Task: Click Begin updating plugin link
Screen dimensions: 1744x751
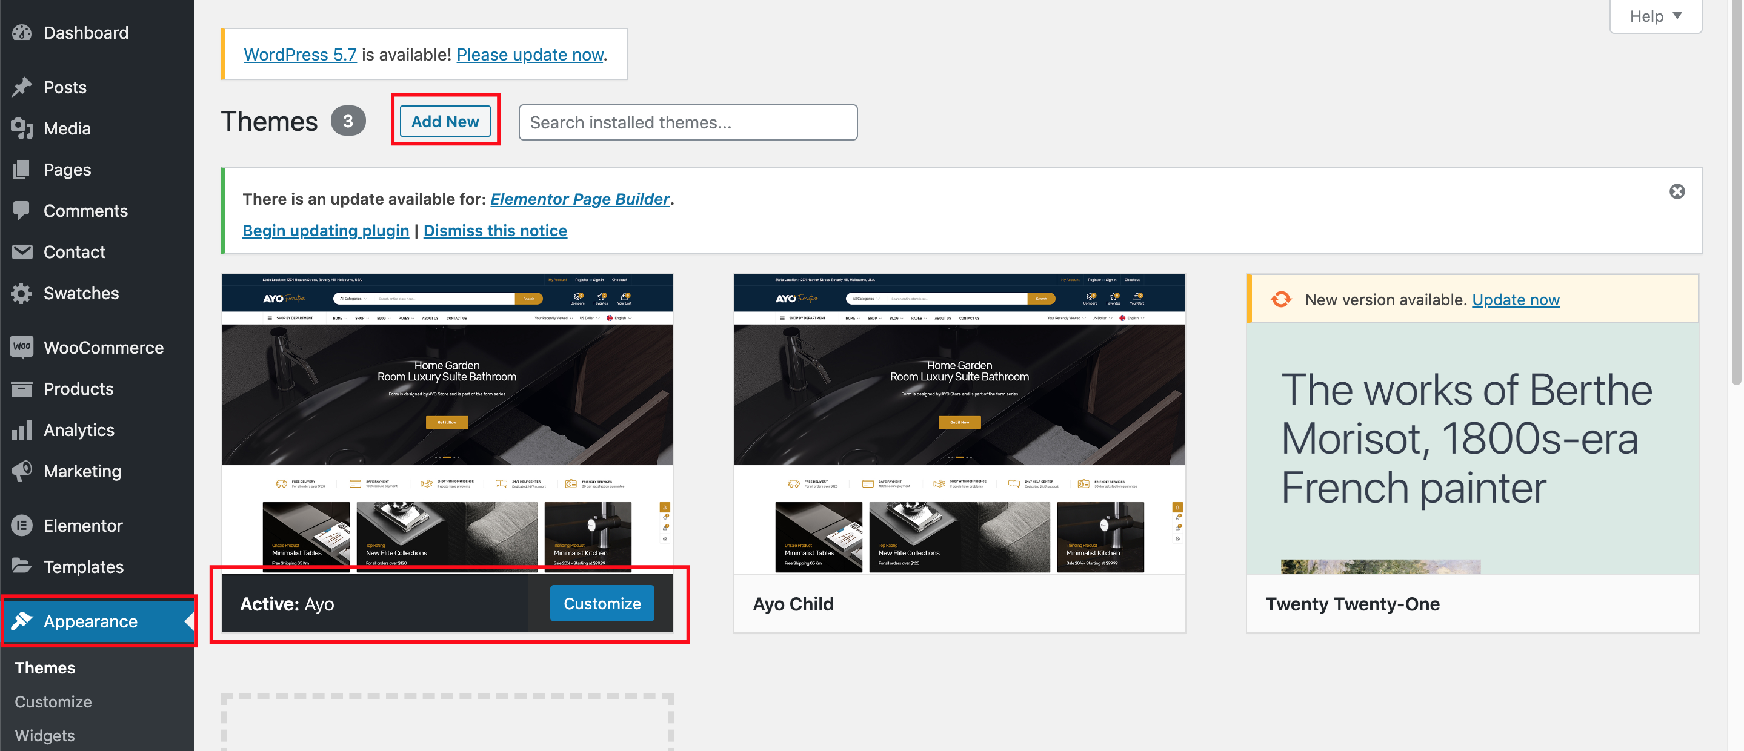Action: point(325,231)
